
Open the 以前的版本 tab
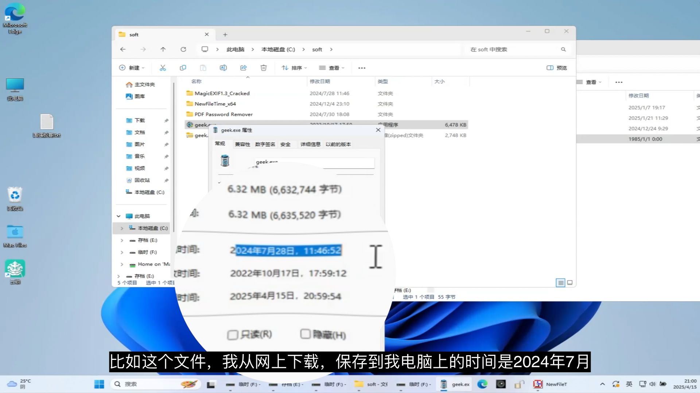[x=338, y=144]
